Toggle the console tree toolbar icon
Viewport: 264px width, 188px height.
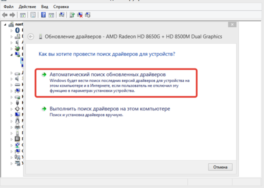[x=23, y=15]
